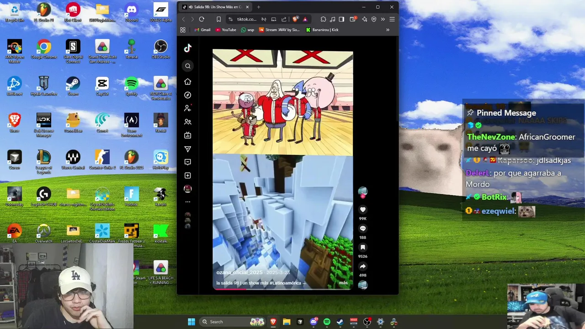Open the TikTok Following icon
Viewport: 585px width, 329px height.
coord(188,108)
